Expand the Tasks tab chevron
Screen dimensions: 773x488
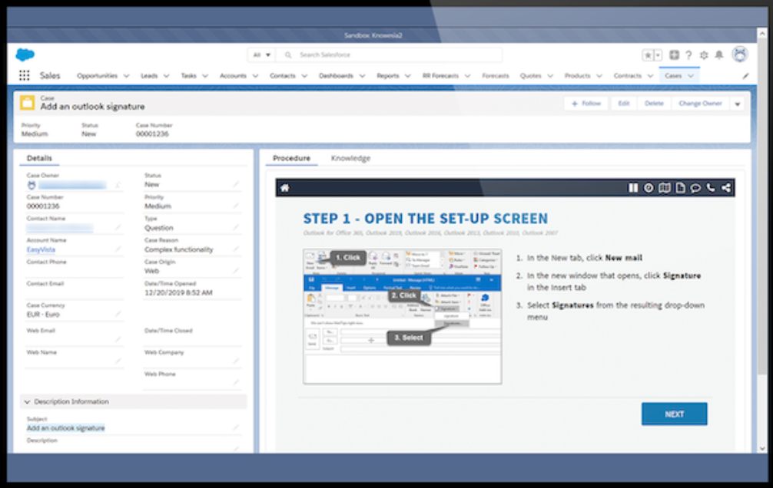(x=205, y=76)
